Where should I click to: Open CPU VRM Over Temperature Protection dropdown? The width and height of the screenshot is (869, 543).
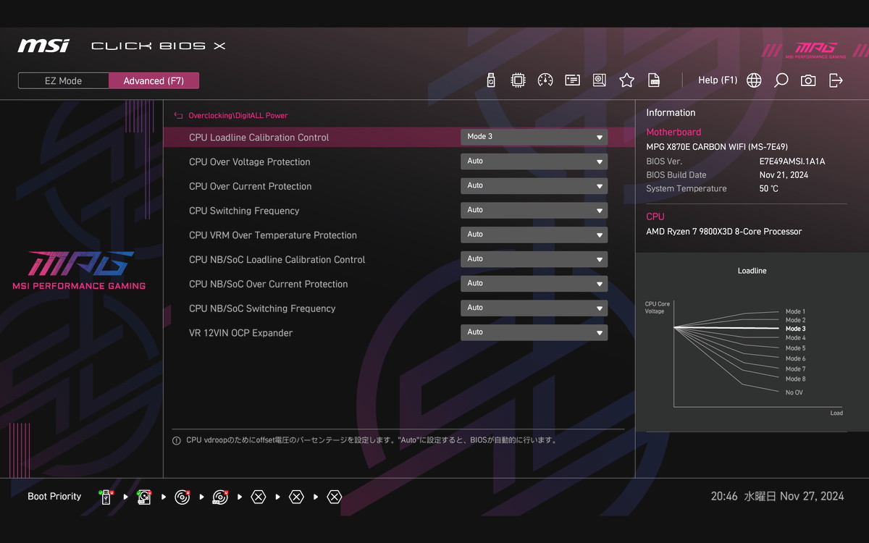(534, 235)
